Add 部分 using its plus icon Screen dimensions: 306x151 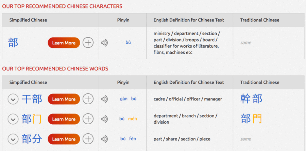point(88,139)
